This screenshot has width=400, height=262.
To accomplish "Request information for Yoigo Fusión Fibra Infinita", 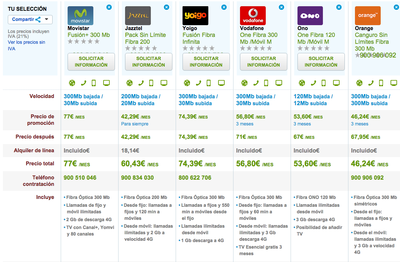I will point(206,62).
